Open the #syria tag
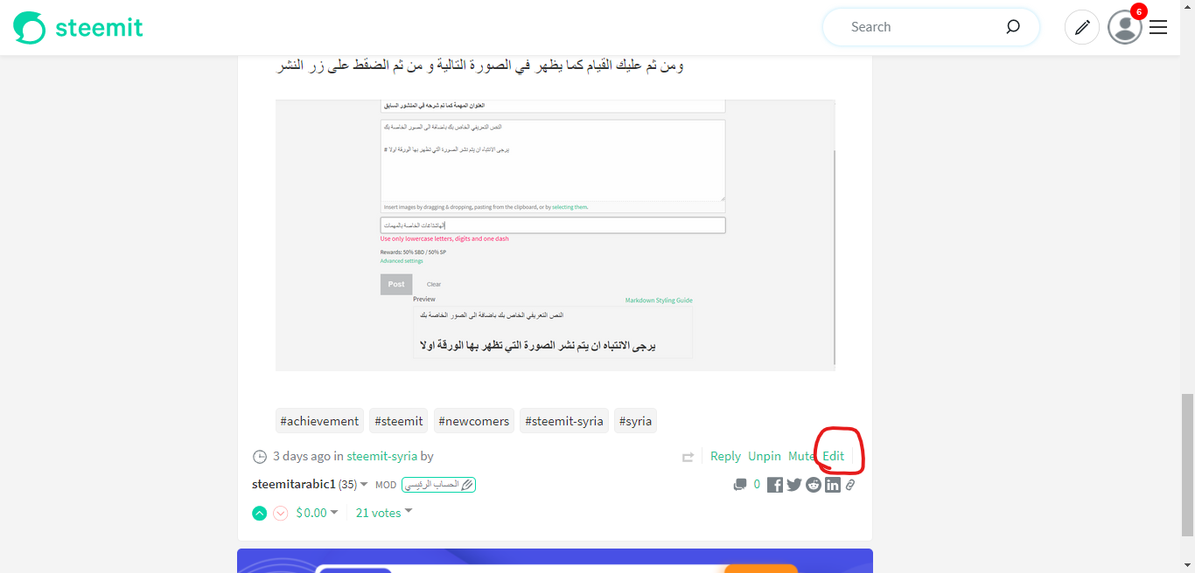The width and height of the screenshot is (1195, 573). pos(635,421)
